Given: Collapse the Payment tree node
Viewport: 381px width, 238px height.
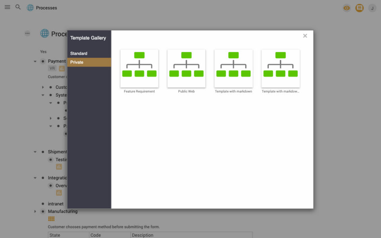Looking at the screenshot, I should coord(35,61).
